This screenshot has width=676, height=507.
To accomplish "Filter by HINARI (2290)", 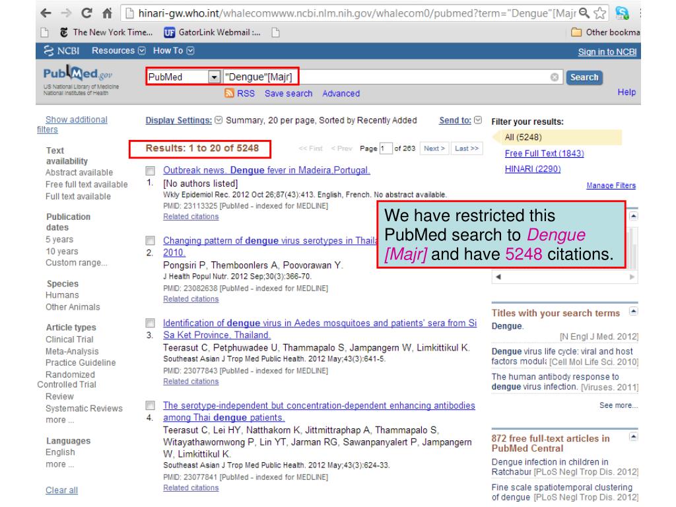I will 533,169.
